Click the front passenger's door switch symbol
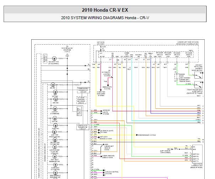This screenshot has height=179, width=215. point(198,85)
